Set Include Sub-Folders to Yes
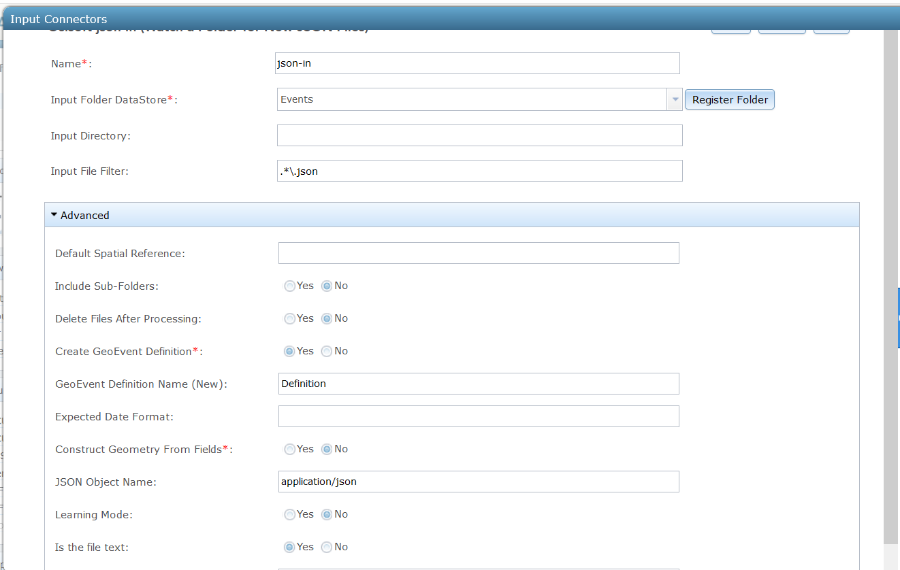The image size is (900, 570). coord(290,286)
